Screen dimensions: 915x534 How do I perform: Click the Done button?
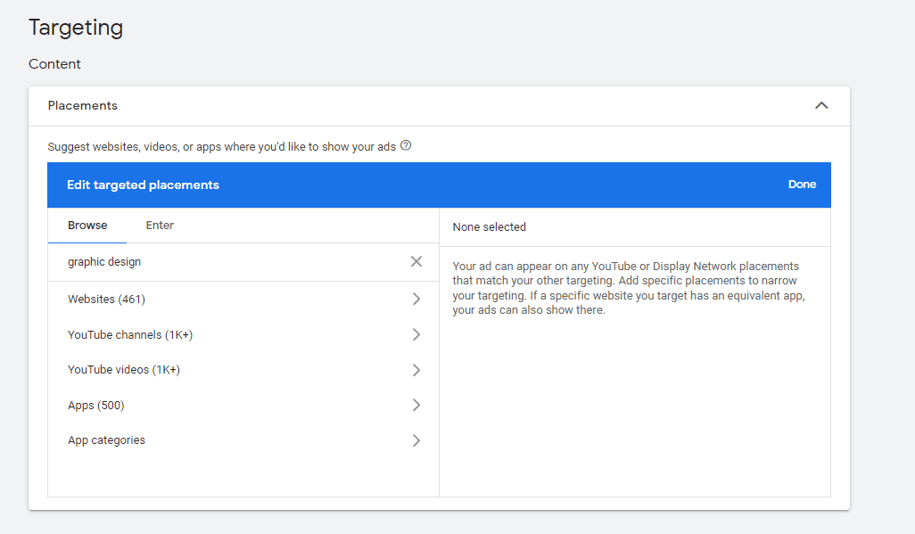801,184
